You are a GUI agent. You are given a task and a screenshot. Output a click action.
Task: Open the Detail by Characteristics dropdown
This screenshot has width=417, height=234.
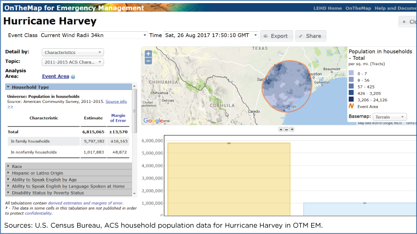tap(72, 53)
